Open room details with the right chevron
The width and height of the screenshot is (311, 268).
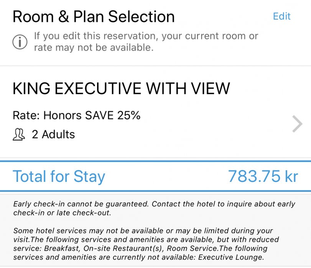pos(297,124)
